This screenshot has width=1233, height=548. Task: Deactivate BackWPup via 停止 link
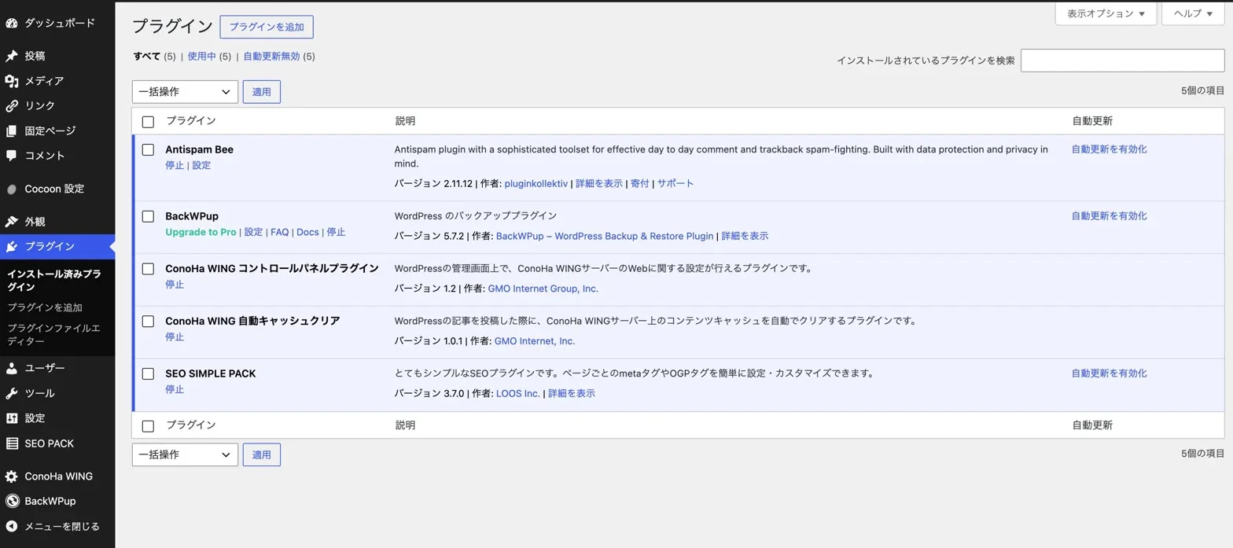tap(336, 232)
